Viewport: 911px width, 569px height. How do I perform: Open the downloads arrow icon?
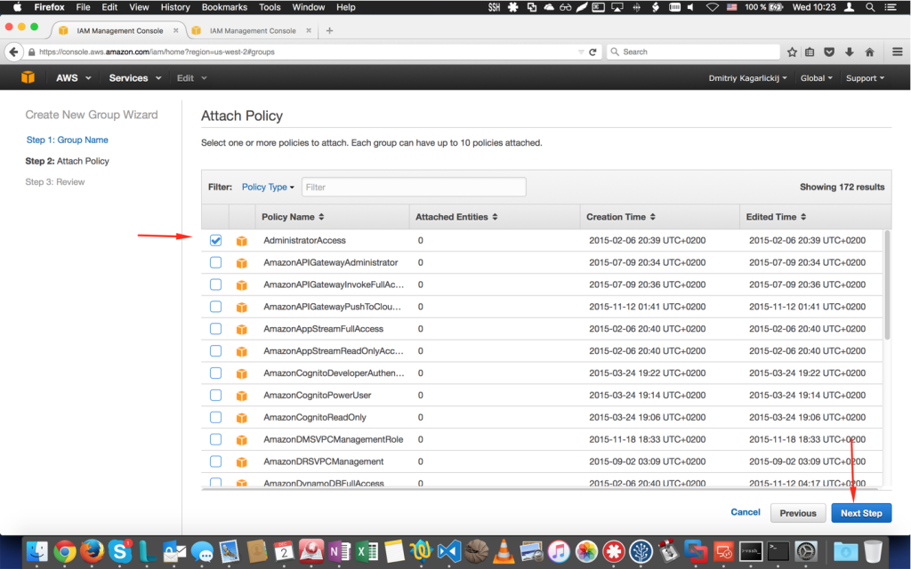click(x=850, y=52)
